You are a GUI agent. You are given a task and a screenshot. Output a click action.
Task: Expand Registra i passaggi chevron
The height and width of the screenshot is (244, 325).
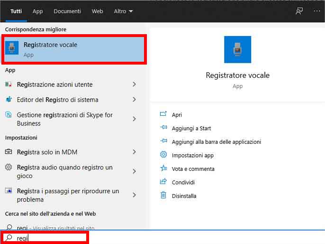tap(135, 195)
